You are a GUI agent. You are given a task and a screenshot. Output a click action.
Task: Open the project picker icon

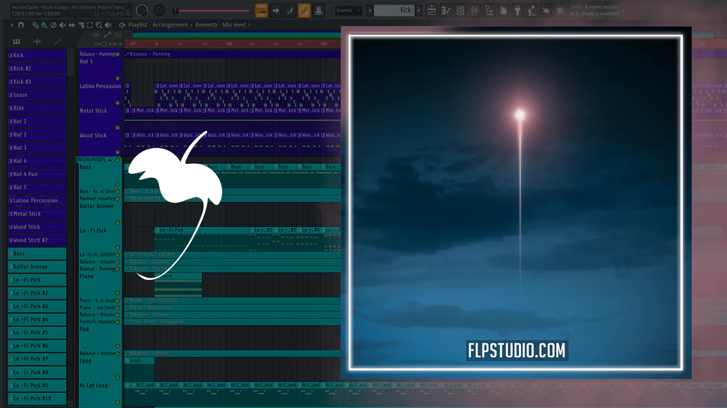[503, 10]
